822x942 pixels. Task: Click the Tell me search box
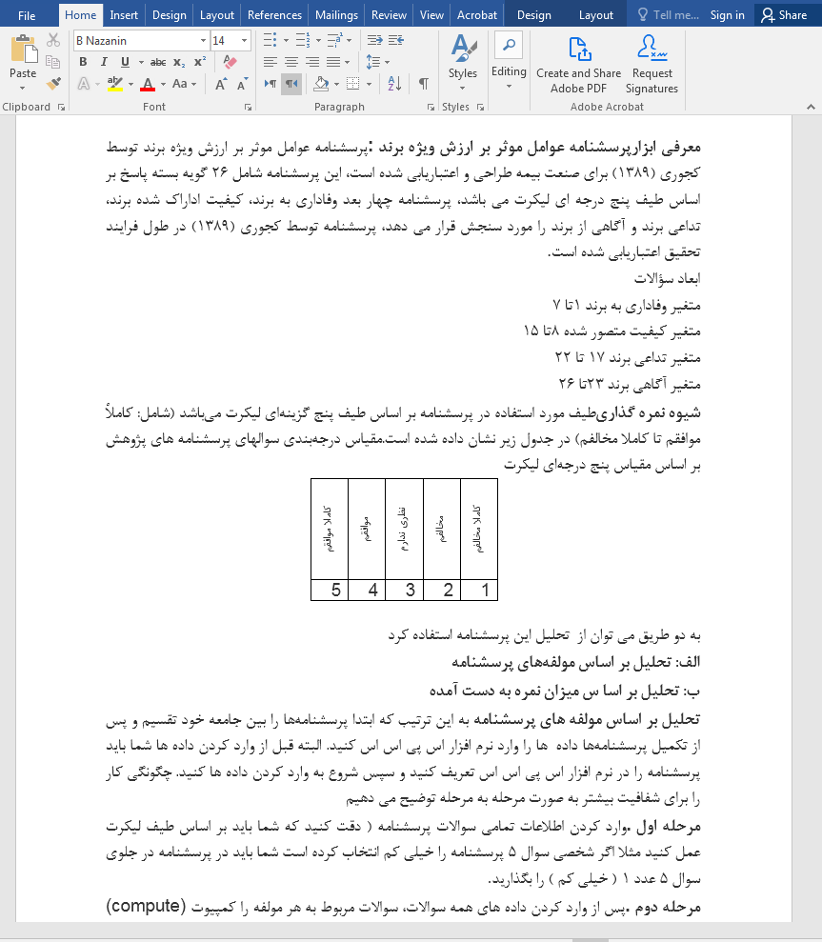pos(668,14)
